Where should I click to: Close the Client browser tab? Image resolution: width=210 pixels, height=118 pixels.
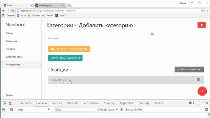[31, 6]
